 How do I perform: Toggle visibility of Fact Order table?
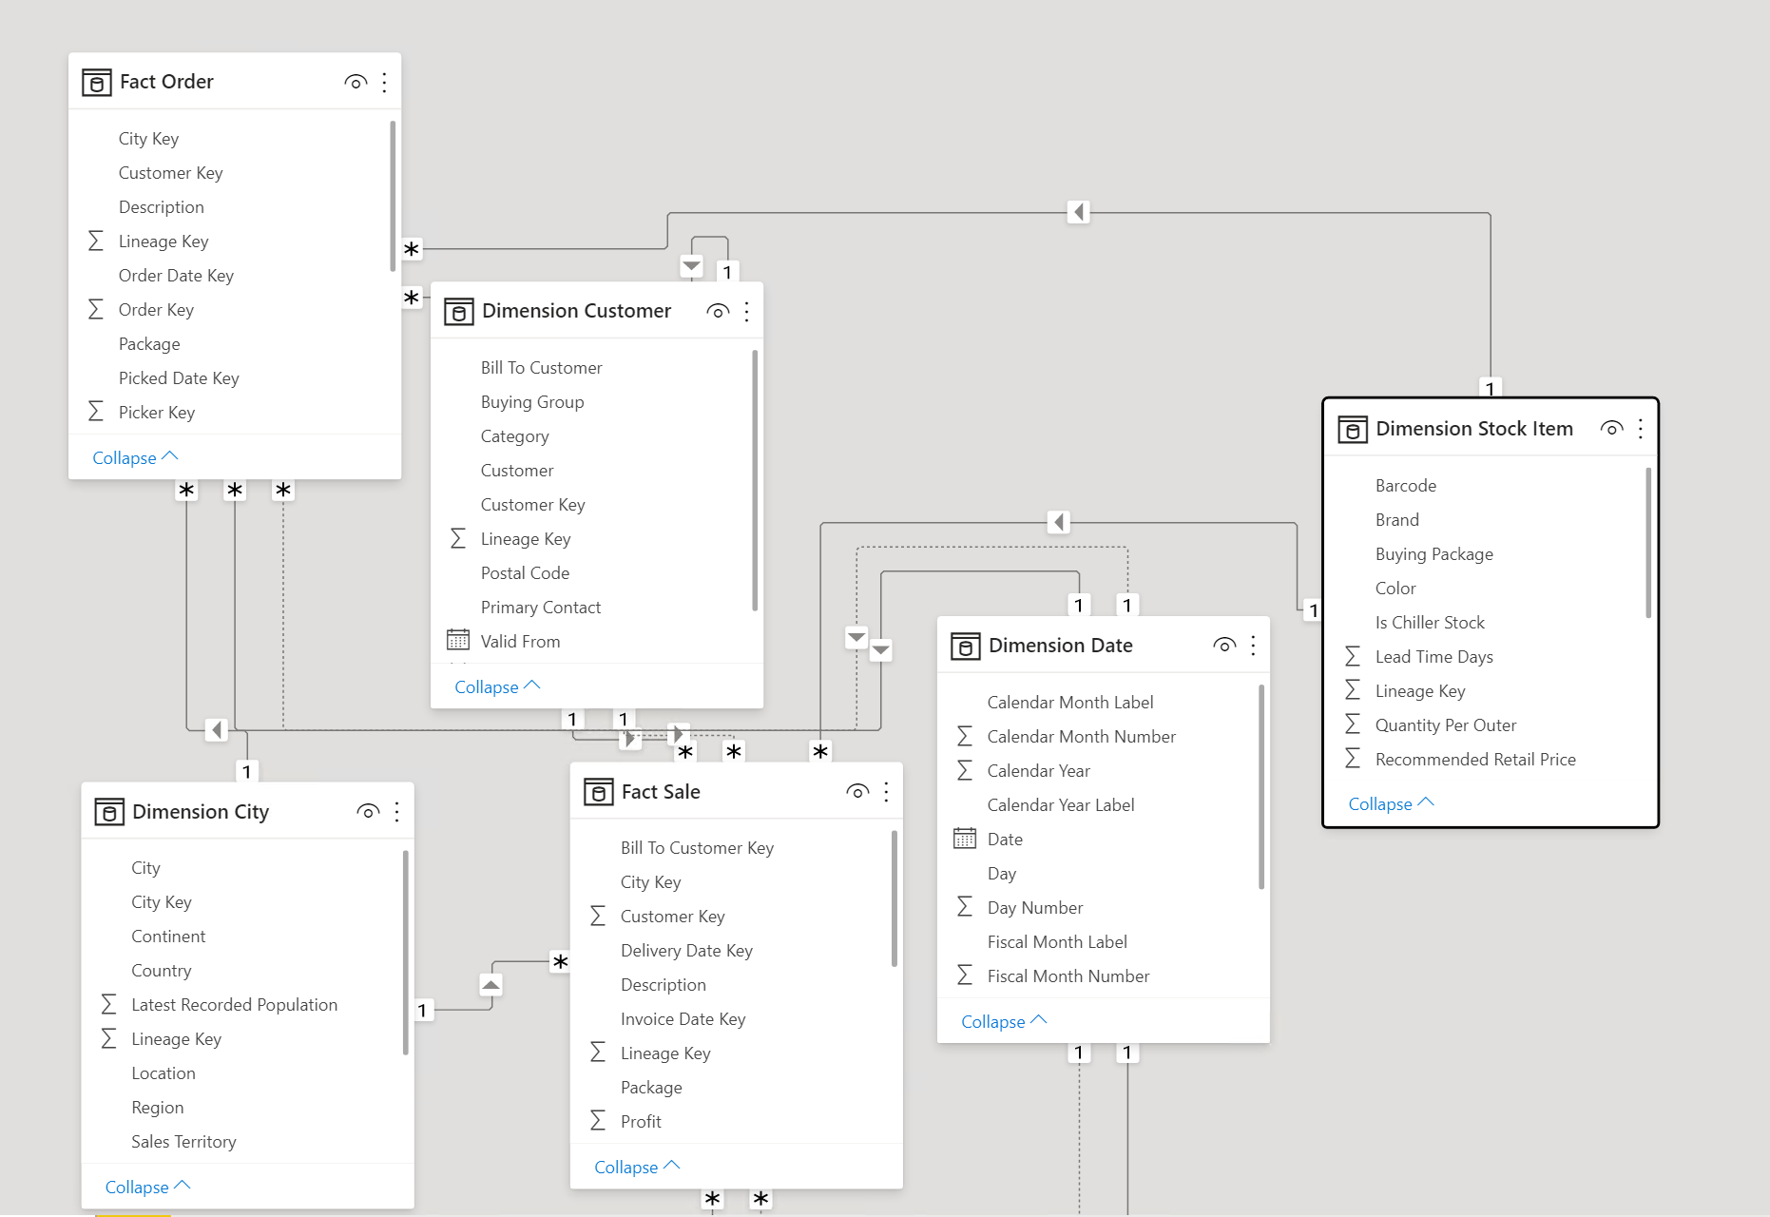pos(356,82)
